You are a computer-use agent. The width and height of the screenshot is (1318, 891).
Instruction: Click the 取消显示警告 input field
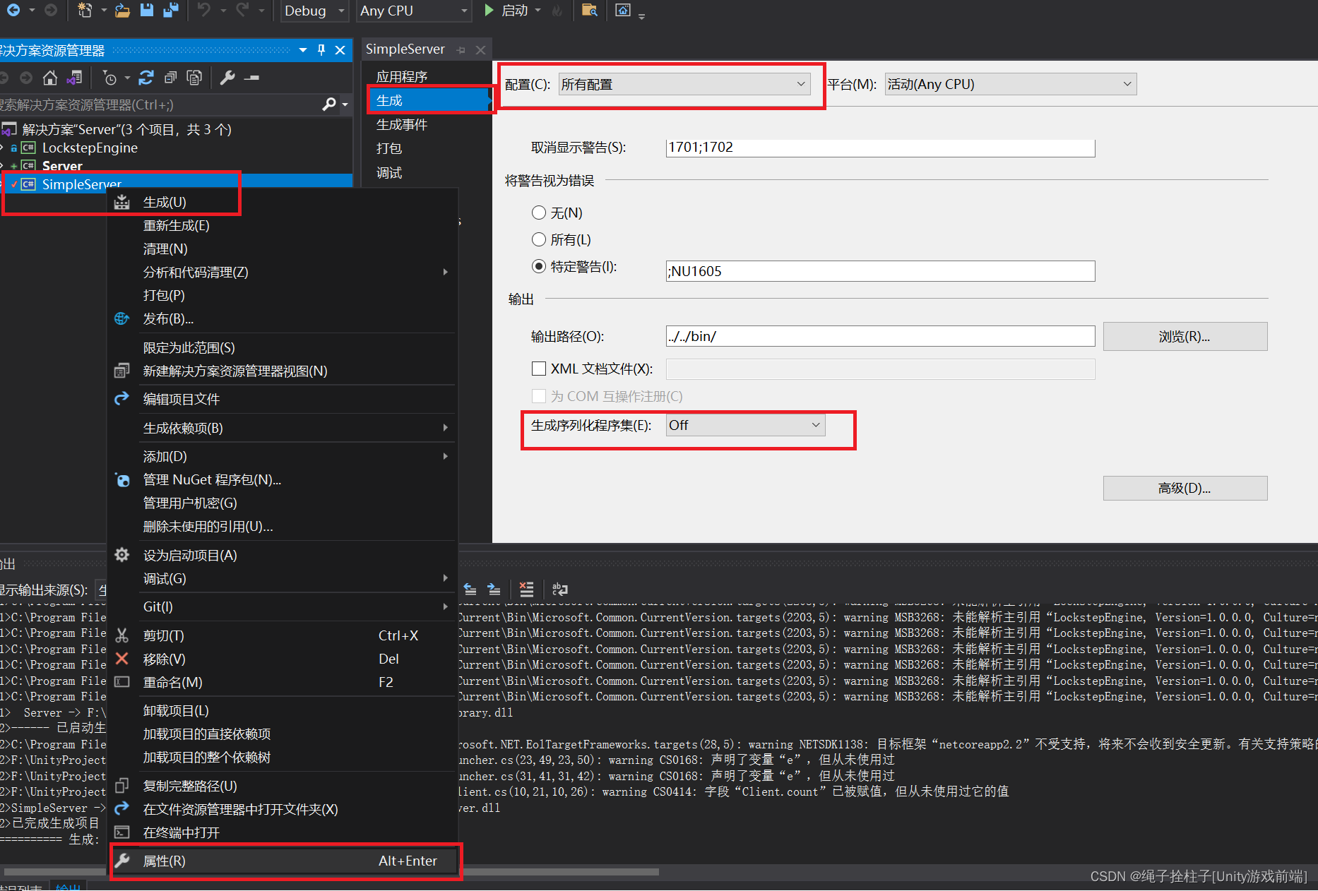880,148
